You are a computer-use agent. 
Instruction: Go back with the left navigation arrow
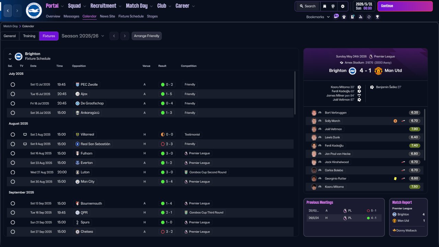[8, 11]
